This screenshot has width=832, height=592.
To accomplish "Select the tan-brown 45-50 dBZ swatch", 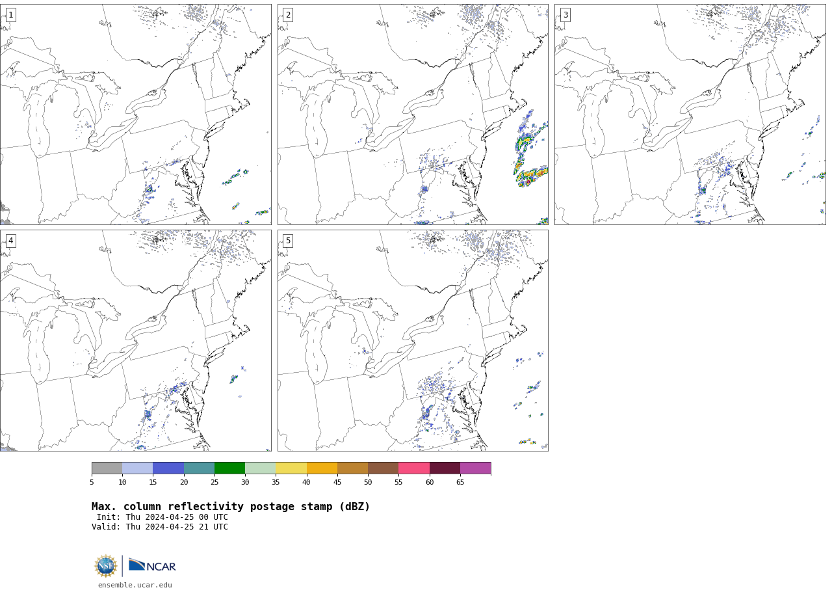I will (x=352, y=468).
